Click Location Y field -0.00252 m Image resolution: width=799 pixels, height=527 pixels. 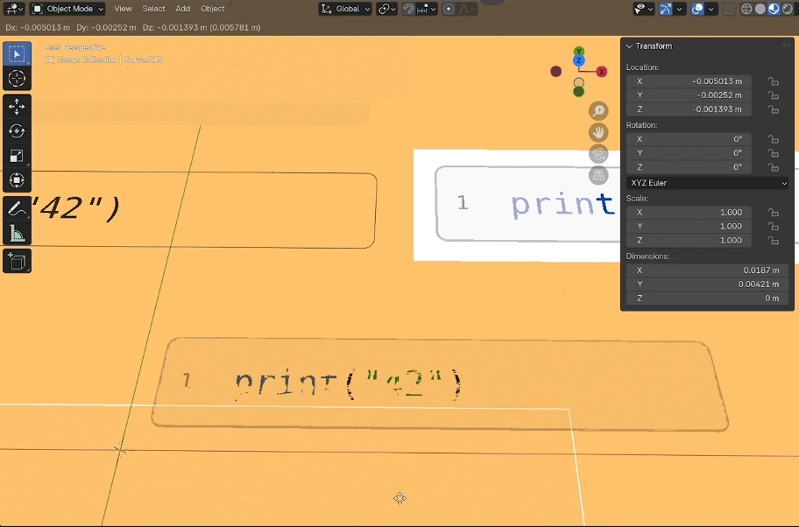(689, 95)
